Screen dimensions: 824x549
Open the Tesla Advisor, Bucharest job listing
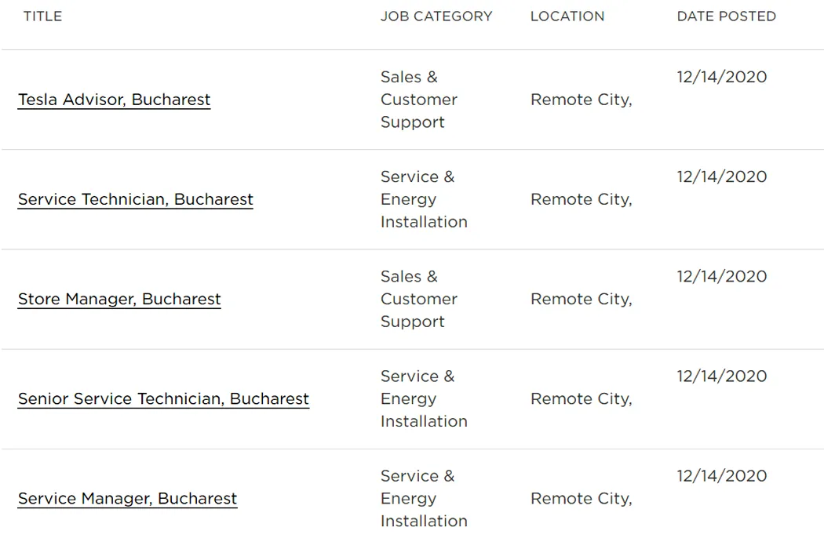click(x=114, y=100)
